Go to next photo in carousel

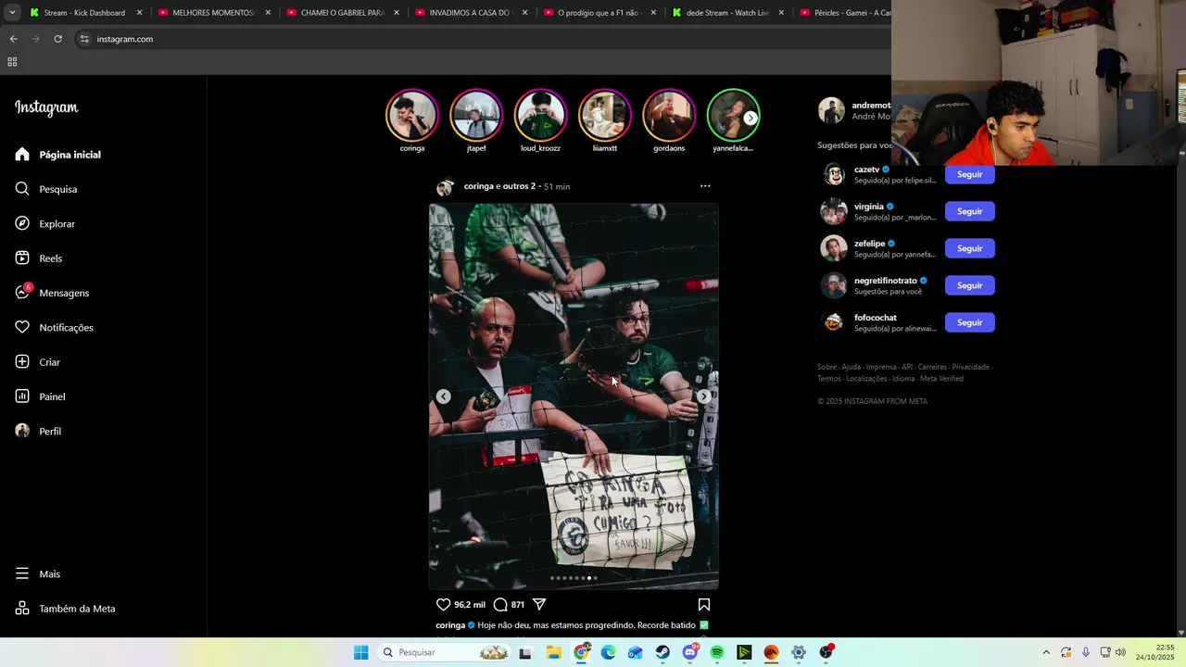pyautogui.click(x=704, y=396)
